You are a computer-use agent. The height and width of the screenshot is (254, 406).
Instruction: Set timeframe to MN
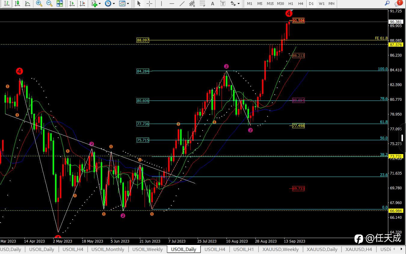tap(331, 4)
